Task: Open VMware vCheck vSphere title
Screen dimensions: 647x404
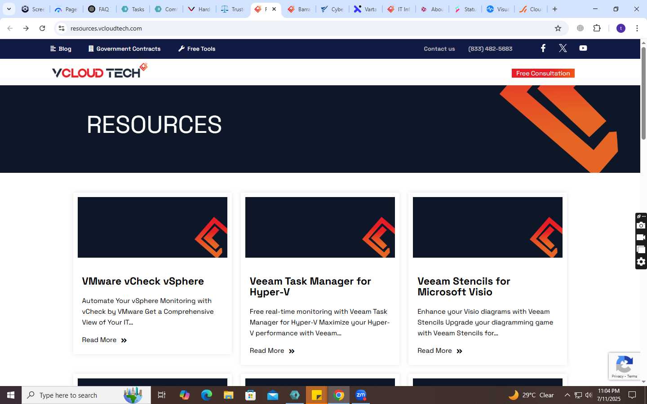Action: point(143,281)
